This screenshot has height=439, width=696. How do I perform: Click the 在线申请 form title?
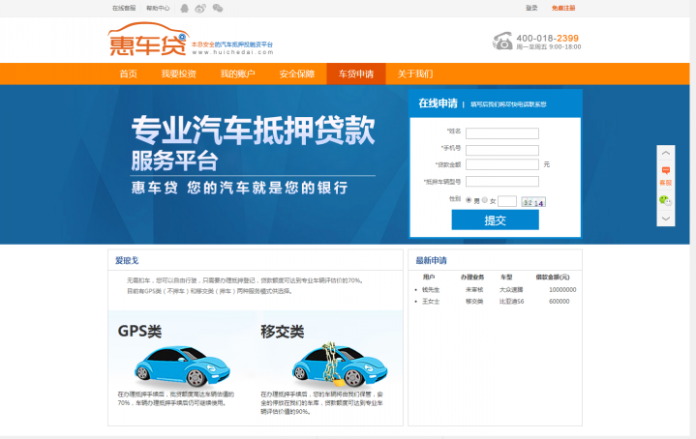click(x=439, y=103)
